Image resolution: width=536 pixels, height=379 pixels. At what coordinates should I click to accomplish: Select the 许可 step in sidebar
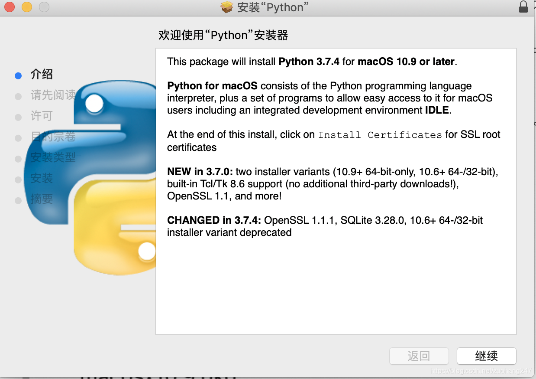click(x=42, y=116)
